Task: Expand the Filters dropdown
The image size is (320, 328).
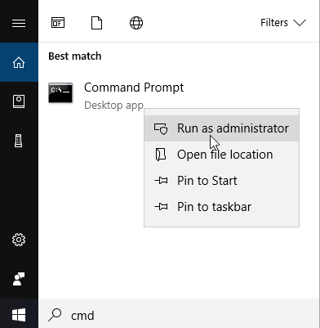Action: (283, 23)
